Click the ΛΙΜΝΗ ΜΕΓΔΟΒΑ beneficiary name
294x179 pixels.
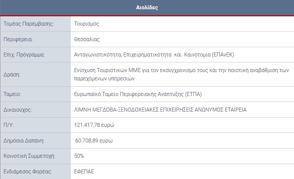[x=160, y=110]
